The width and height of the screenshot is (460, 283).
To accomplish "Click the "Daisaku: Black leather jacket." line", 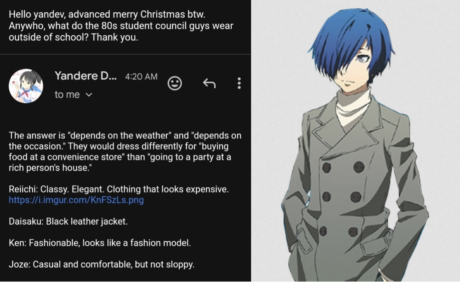I will pyautogui.click(x=68, y=222).
